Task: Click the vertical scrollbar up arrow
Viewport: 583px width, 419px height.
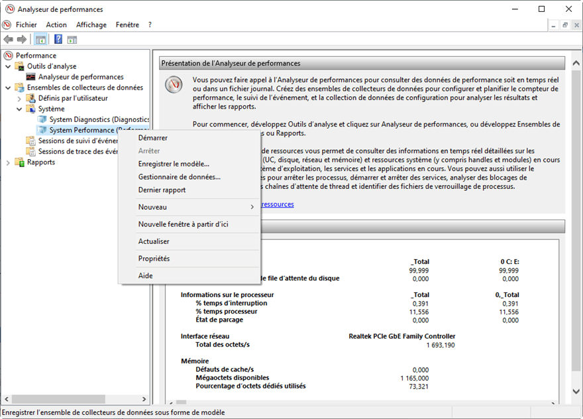Action: tap(576, 63)
